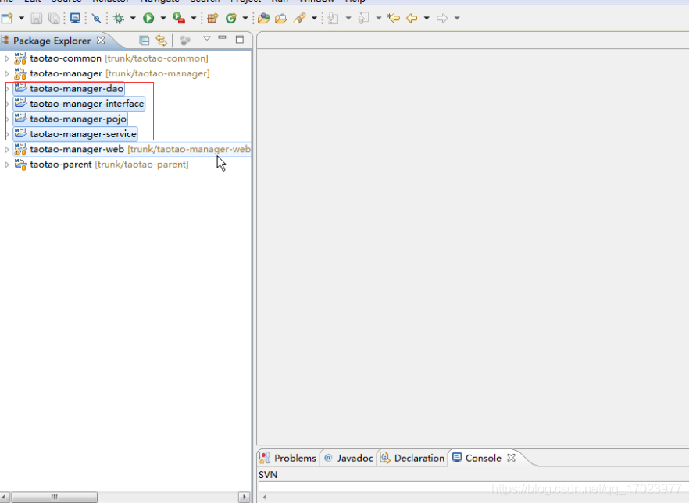Click the New Java Class icon
Image resolution: width=689 pixels, height=503 pixels.
(231, 19)
